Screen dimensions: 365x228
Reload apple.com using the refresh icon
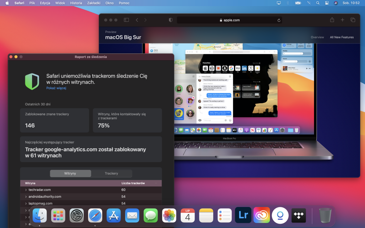(x=279, y=20)
